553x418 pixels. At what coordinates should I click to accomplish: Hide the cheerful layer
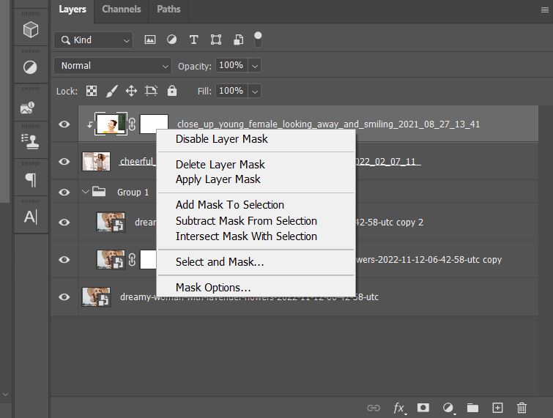(64, 162)
